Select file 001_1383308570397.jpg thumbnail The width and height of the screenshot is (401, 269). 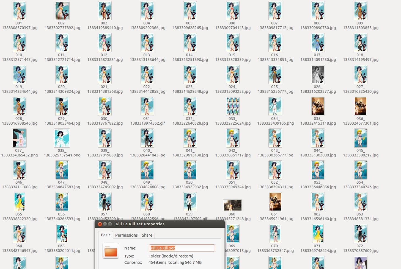(x=20, y=11)
